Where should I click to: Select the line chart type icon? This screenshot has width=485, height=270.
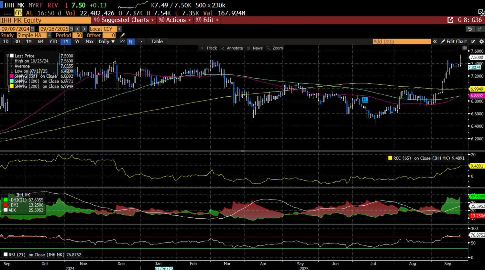pos(123,41)
